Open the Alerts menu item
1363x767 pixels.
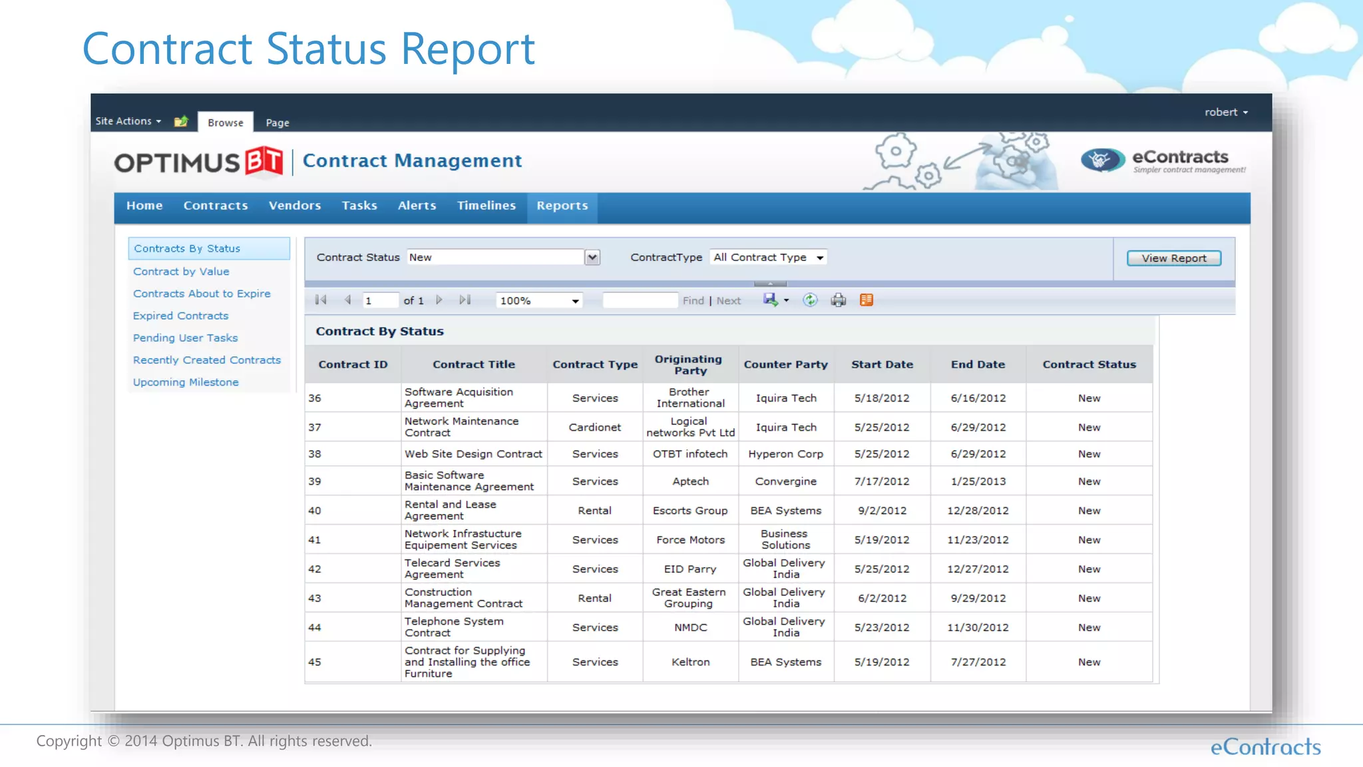(x=417, y=206)
